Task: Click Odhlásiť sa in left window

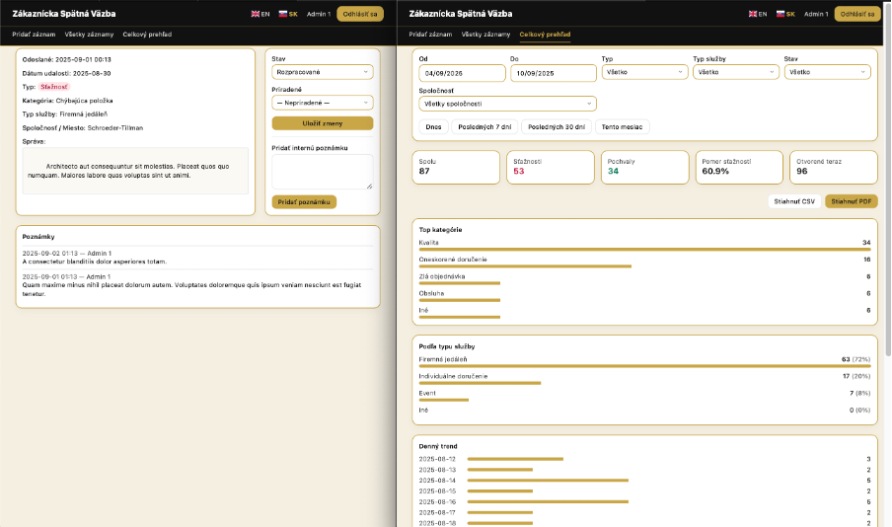Action: (x=359, y=14)
